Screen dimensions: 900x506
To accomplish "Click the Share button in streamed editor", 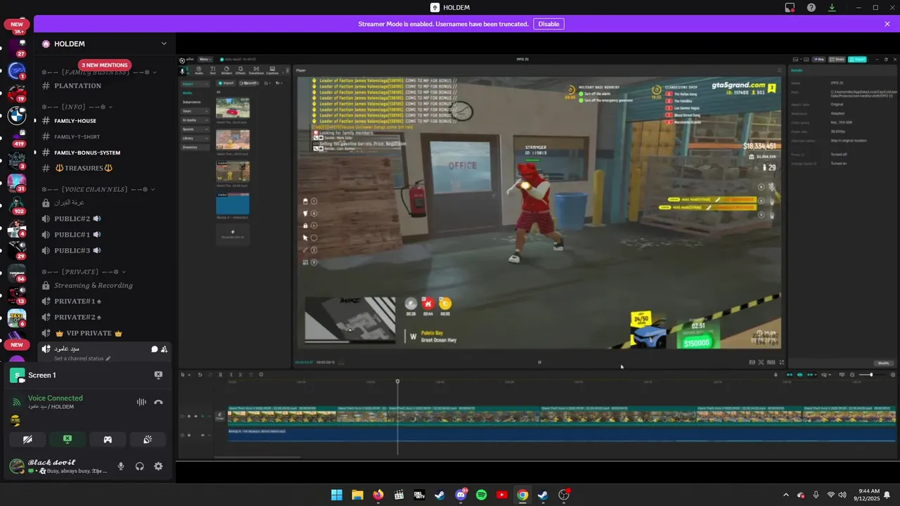I will pos(836,60).
